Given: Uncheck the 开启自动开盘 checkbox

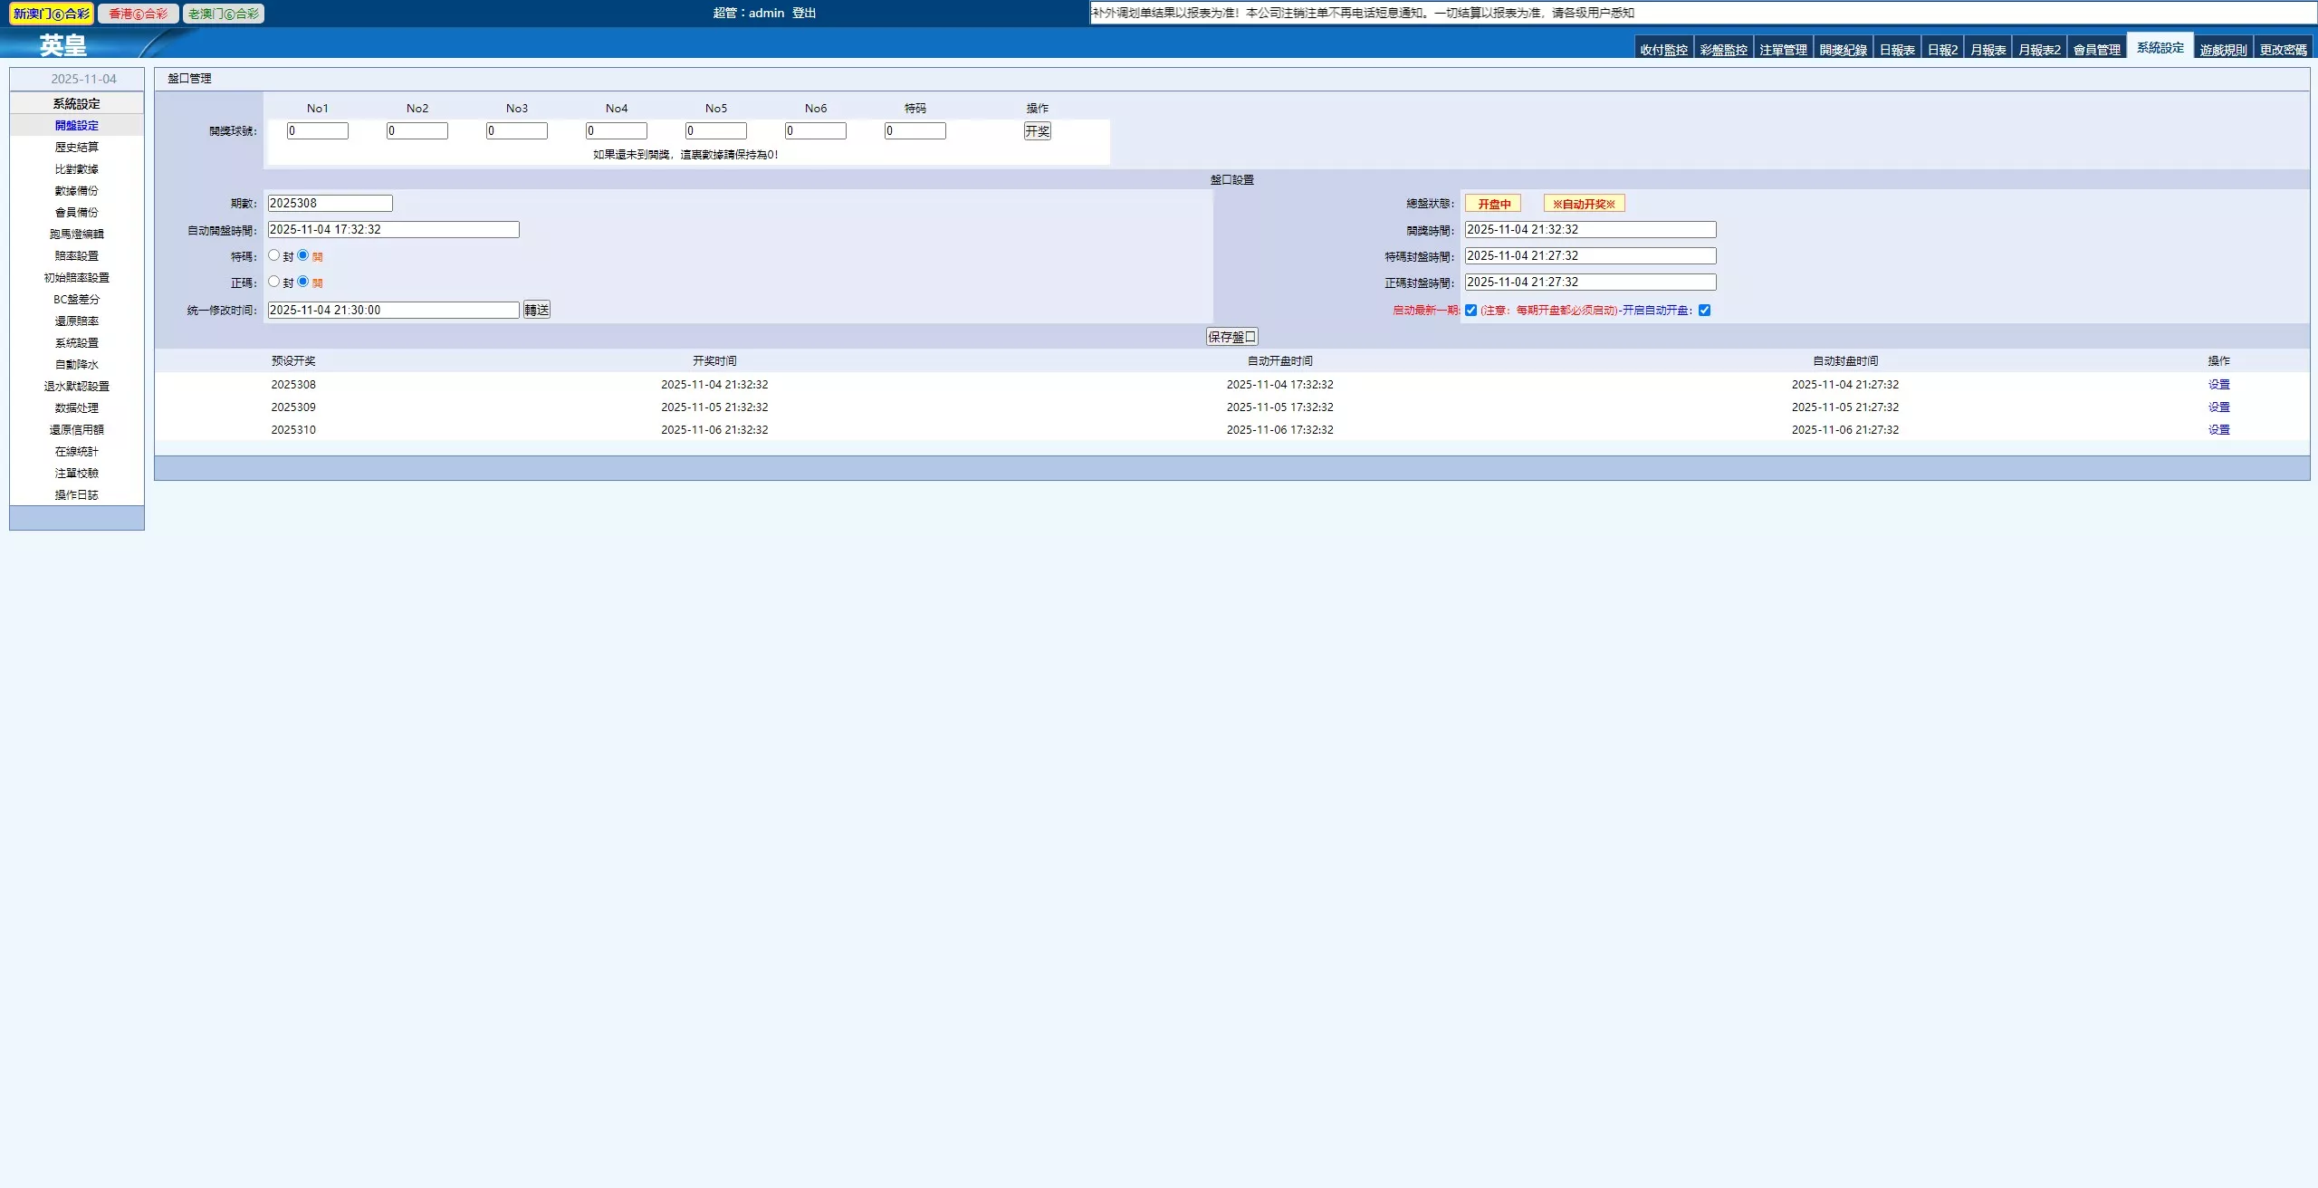Looking at the screenshot, I should point(1704,311).
